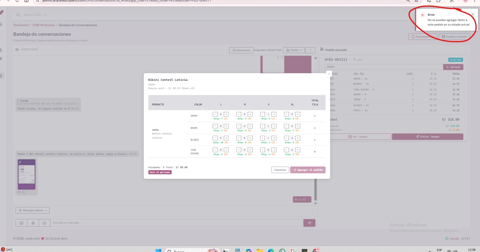Increase ARENA size S quantity

pyautogui.click(x=274, y=114)
